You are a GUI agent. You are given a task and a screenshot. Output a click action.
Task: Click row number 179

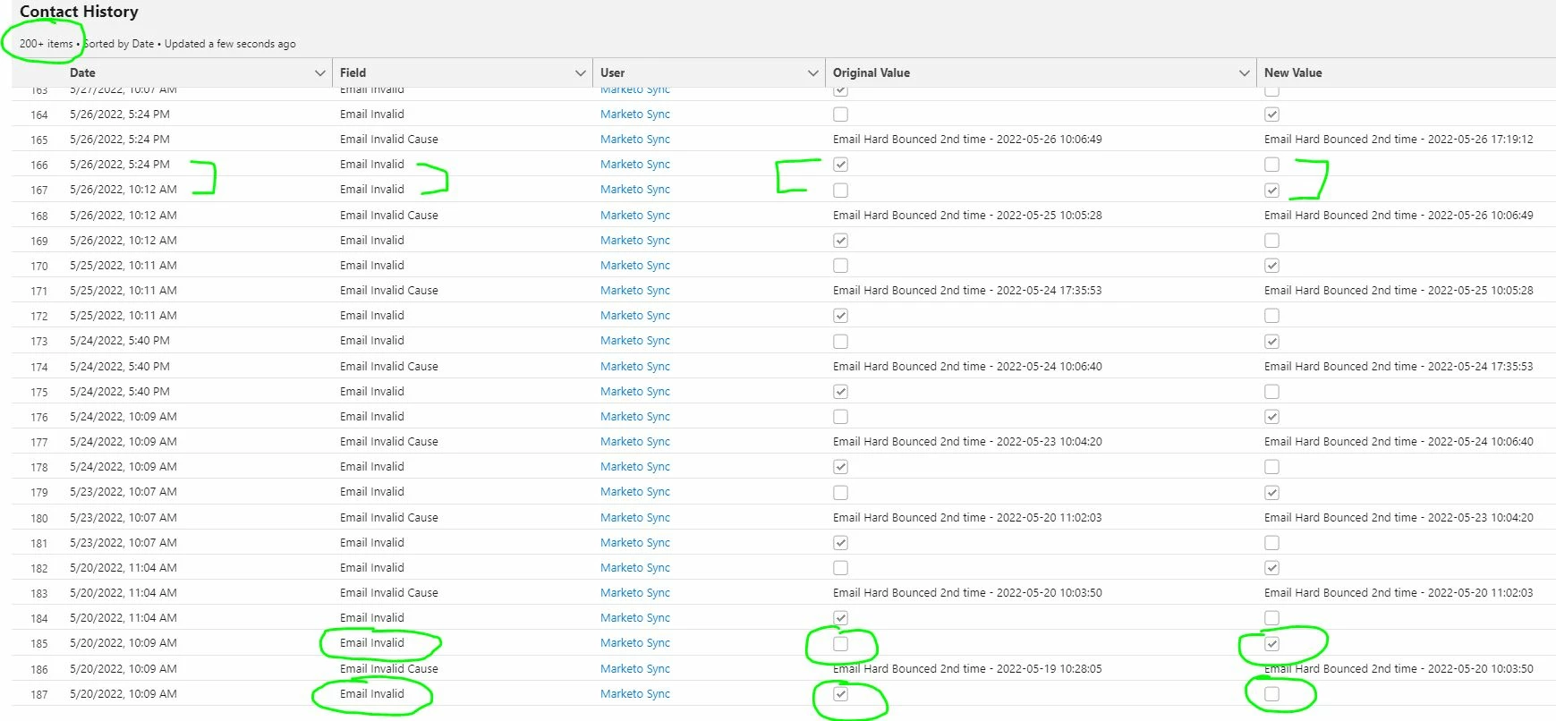pos(39,492)
